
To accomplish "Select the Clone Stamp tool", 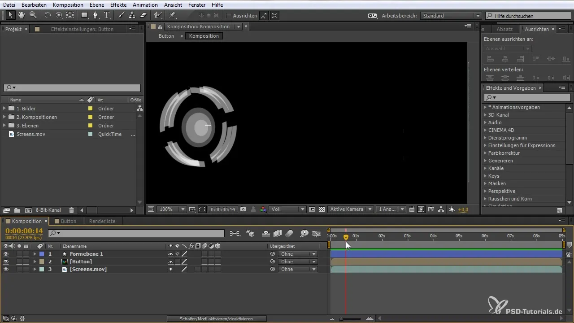I will coord(132,15).
